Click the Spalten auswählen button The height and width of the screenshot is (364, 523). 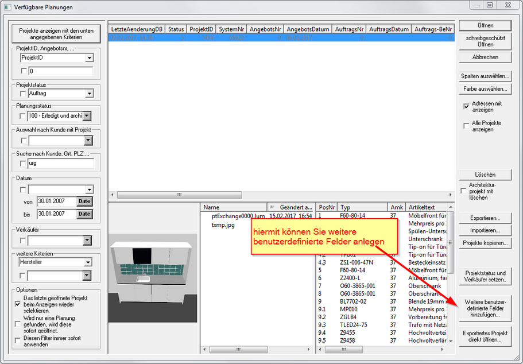pos(485,76)
